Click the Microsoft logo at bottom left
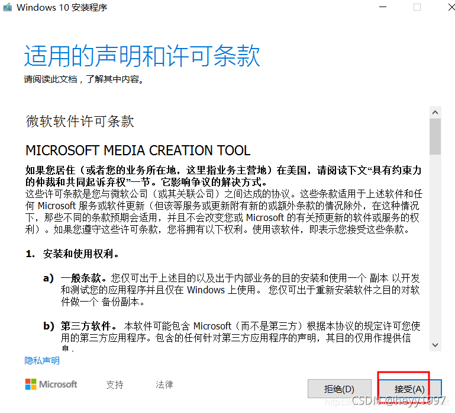The height and width of the screenshot is (413, 455). coord(51,384)
